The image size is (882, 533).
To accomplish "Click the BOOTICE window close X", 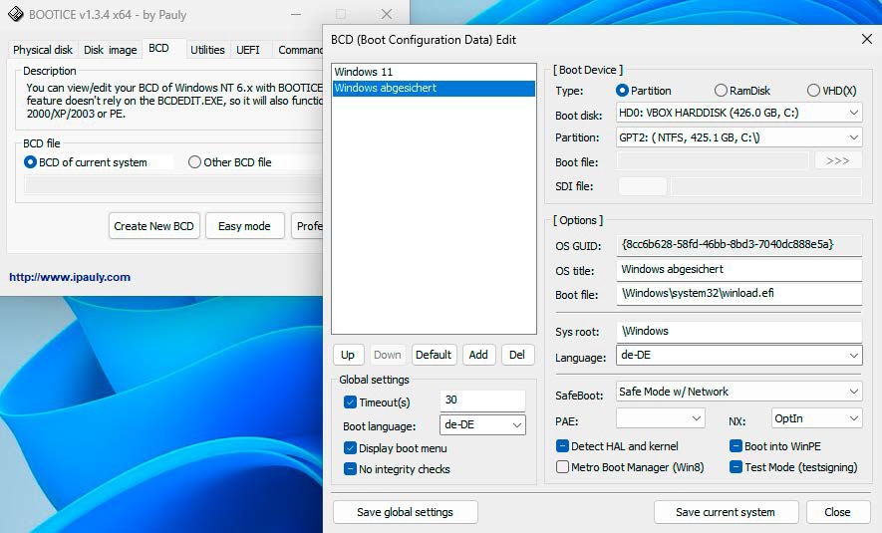I will coord(387,15).
